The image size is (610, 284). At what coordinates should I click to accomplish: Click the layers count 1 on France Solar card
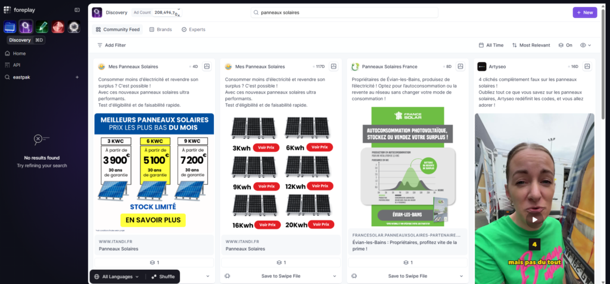point(407,263)
